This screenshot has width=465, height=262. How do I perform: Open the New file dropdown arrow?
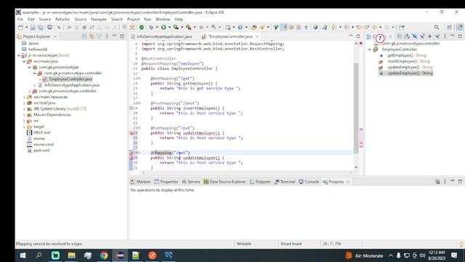[26, 28]
